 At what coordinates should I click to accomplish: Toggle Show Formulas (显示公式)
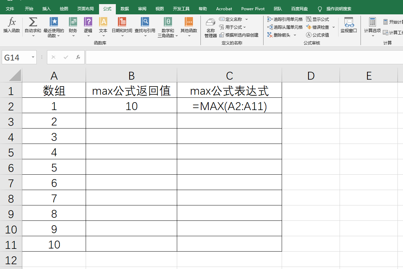[317, 19]
